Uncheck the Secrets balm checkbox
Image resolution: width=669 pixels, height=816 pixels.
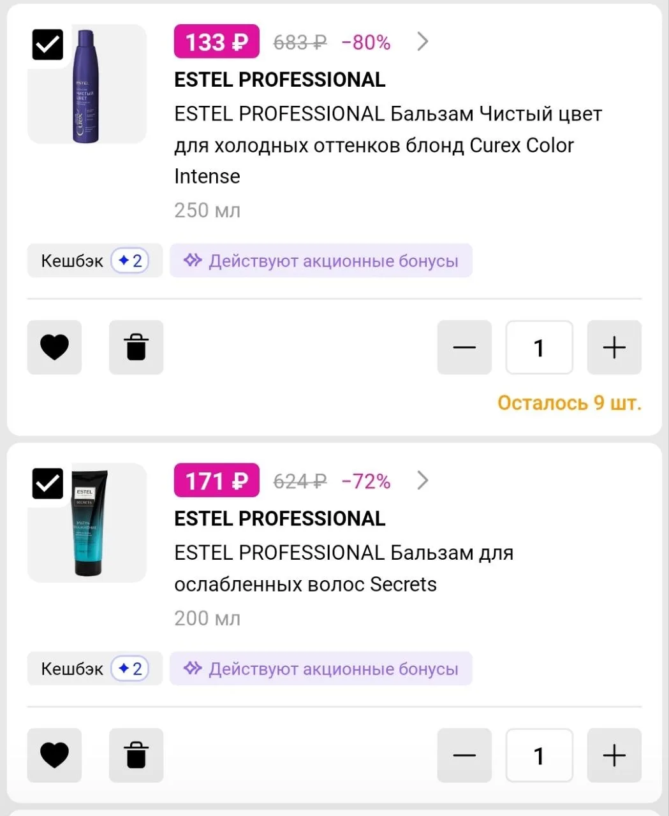48,483
